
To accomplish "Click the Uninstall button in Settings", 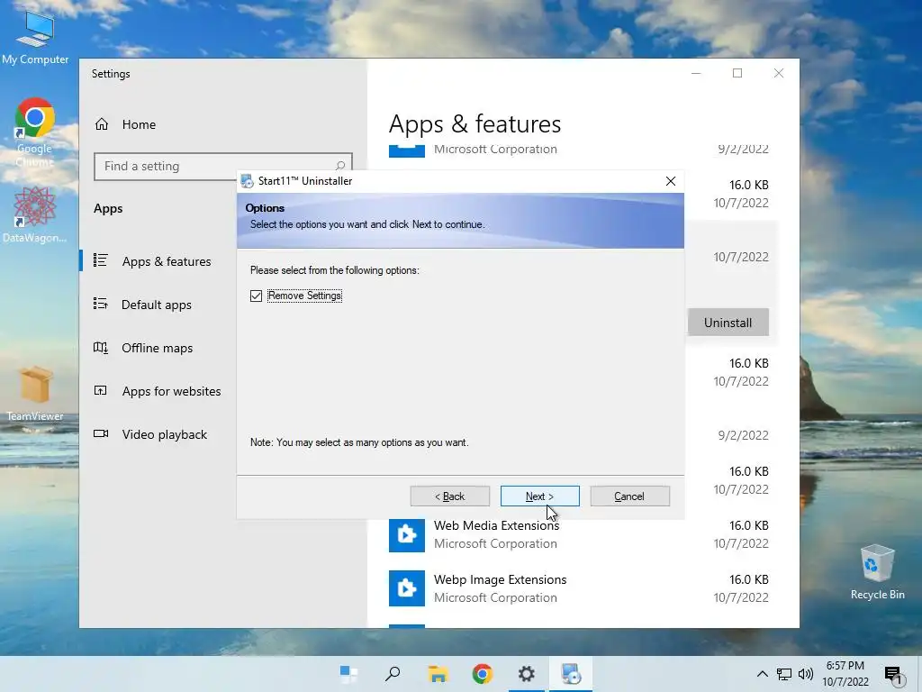I will point(728,323).
